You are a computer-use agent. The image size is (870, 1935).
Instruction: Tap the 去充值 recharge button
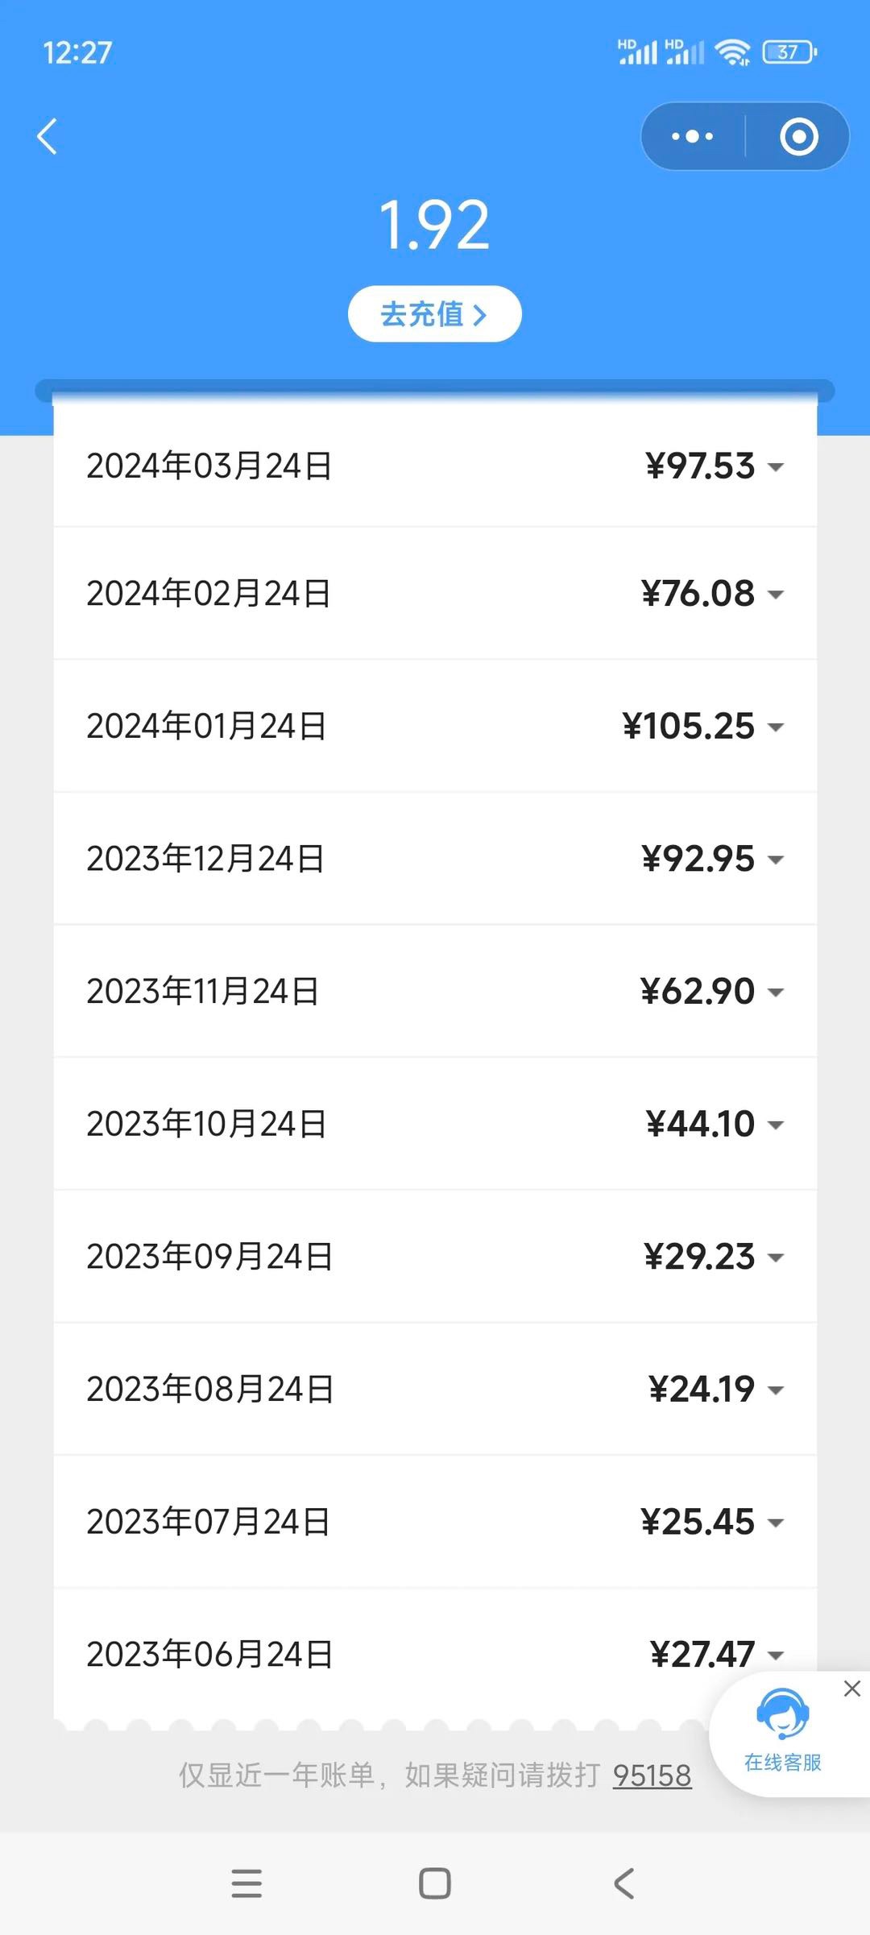coord(434,314)
